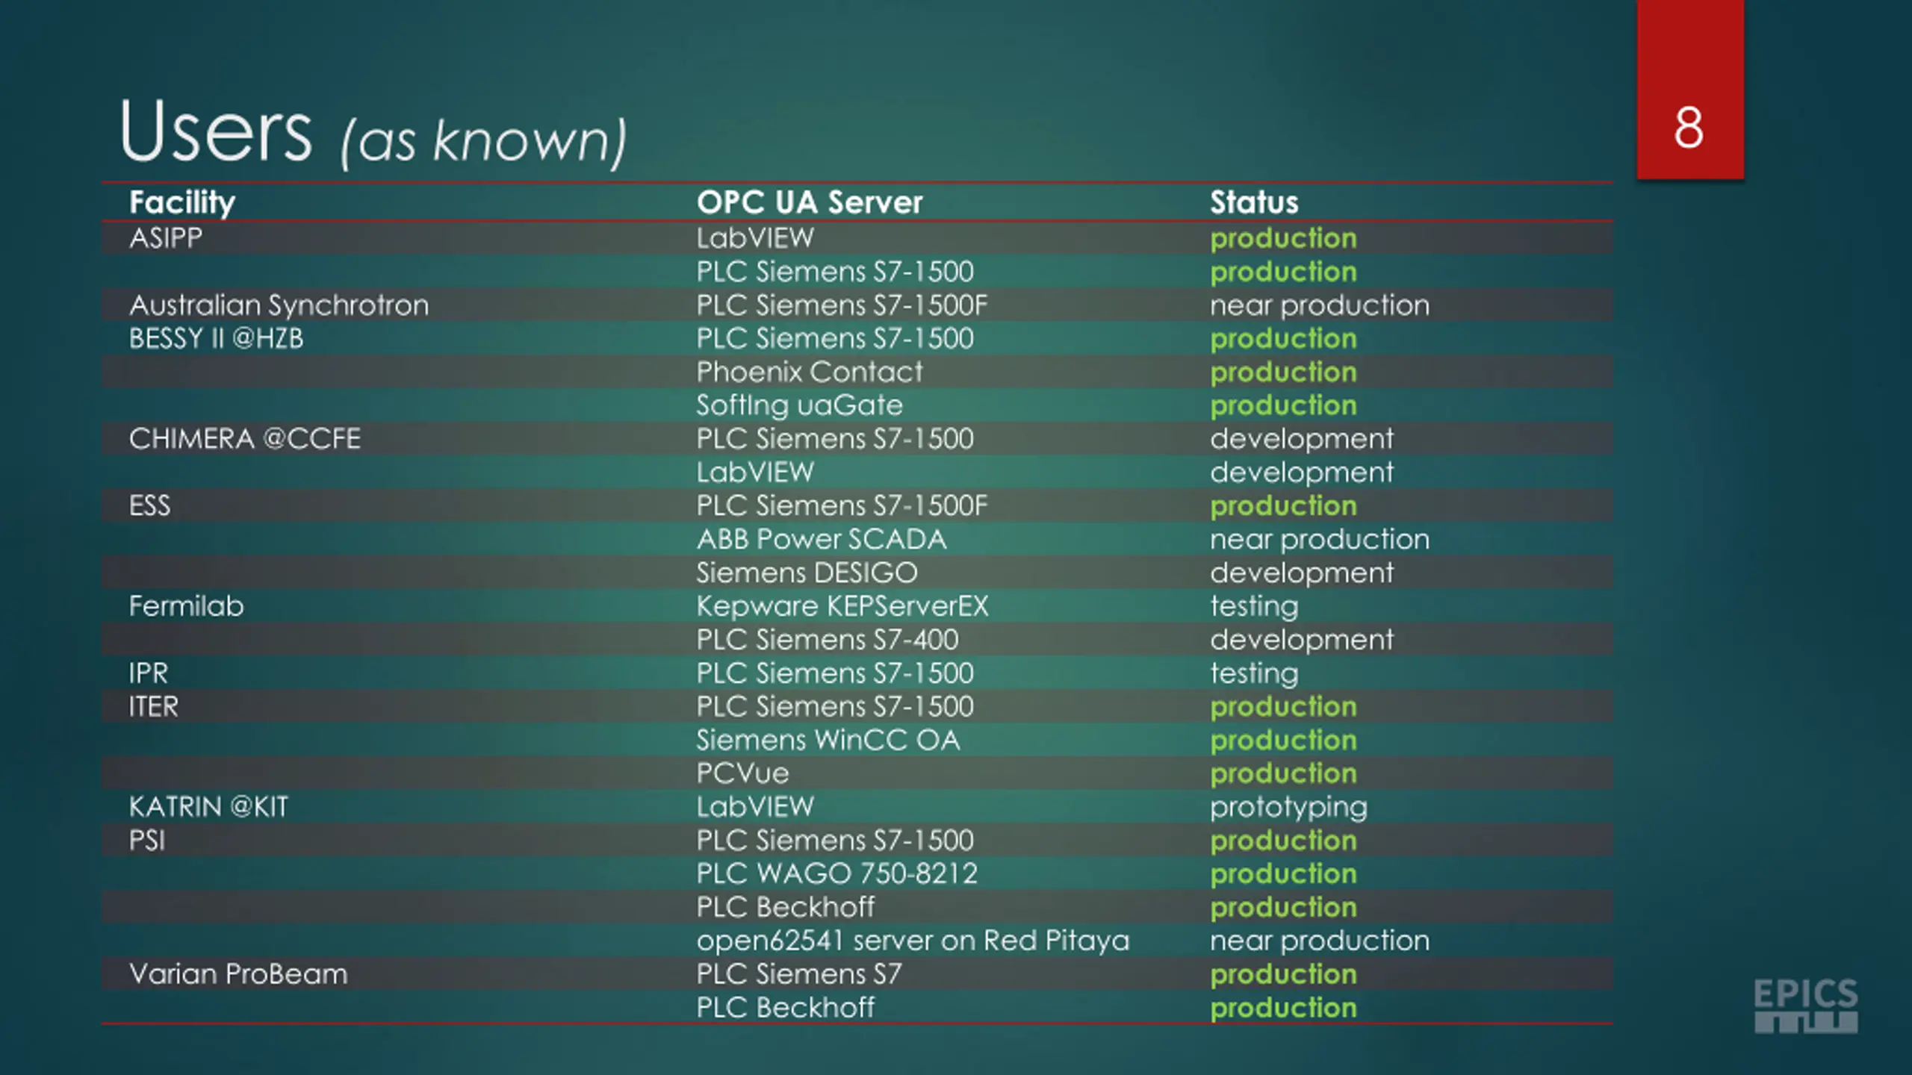Select PLC Siemens S7-1500F in ESS row
This screenshot has height=1075, width=1912.
pyautogui.click(x=842, y=506)
